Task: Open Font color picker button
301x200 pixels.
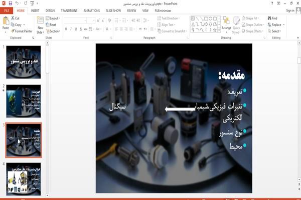Action: tap(108, 29)
